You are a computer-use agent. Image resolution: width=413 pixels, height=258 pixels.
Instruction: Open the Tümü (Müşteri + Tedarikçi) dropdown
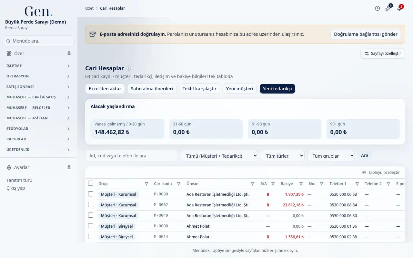pyautogui.click(x=219, y=156)
